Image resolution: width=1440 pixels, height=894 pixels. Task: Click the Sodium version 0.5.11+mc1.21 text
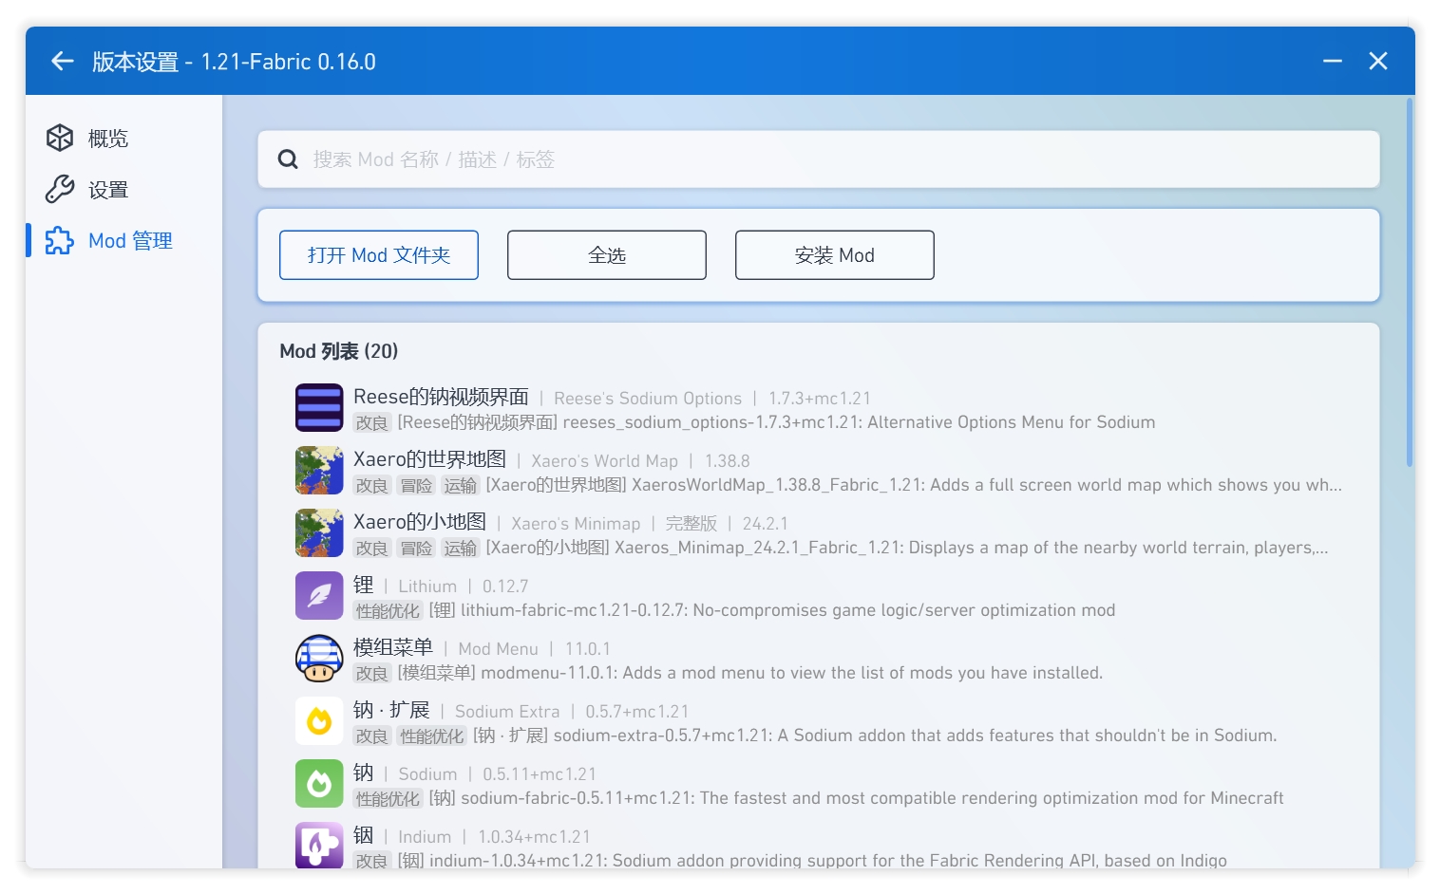(540, 774)
